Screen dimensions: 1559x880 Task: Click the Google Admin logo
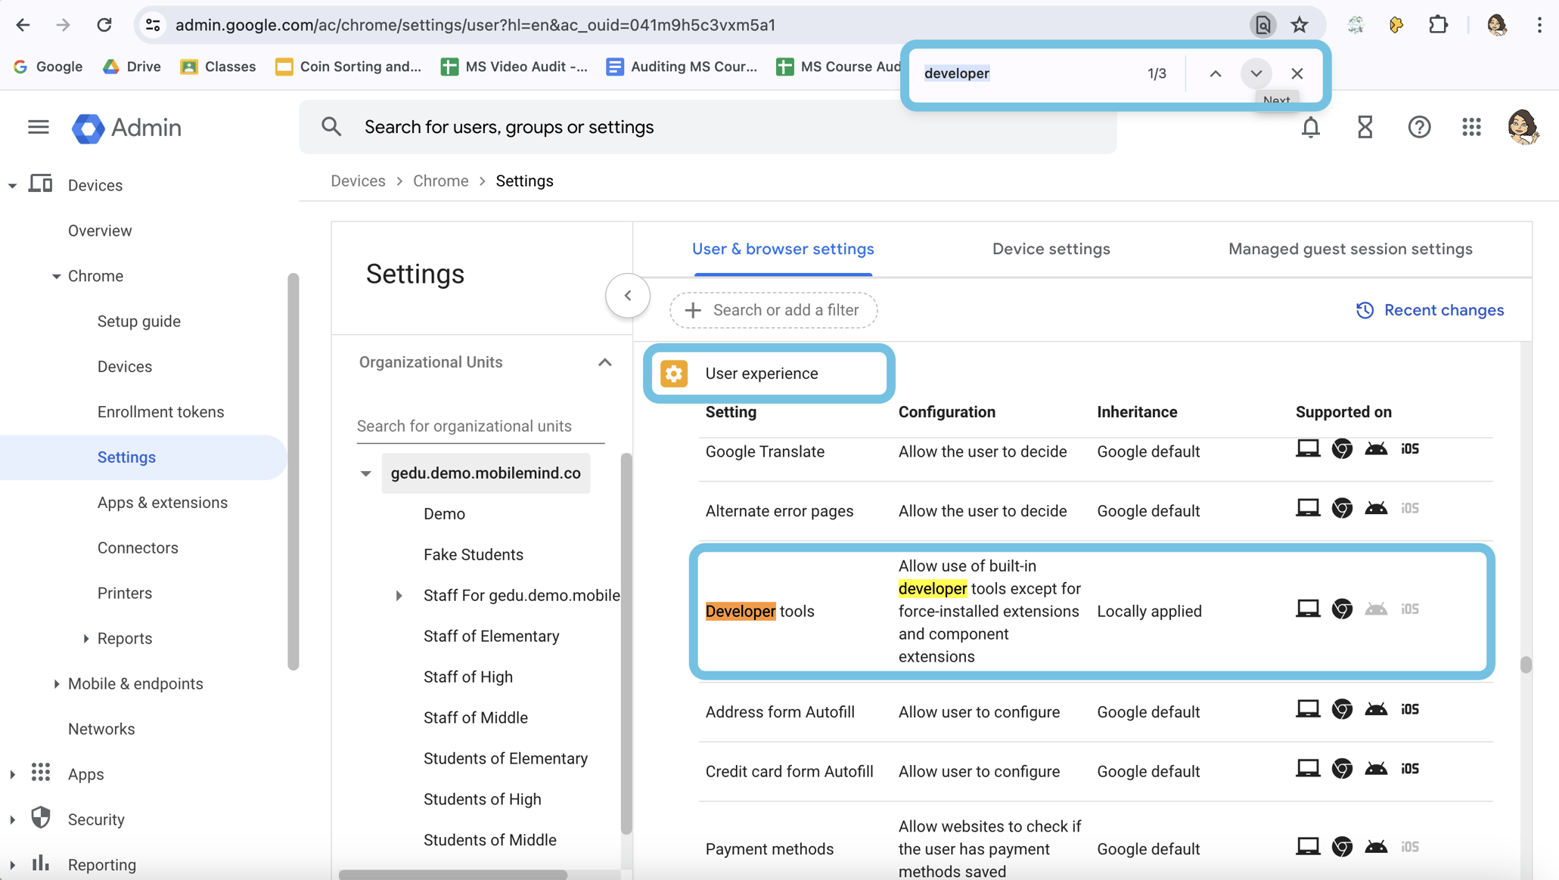[x=126, y=128]
